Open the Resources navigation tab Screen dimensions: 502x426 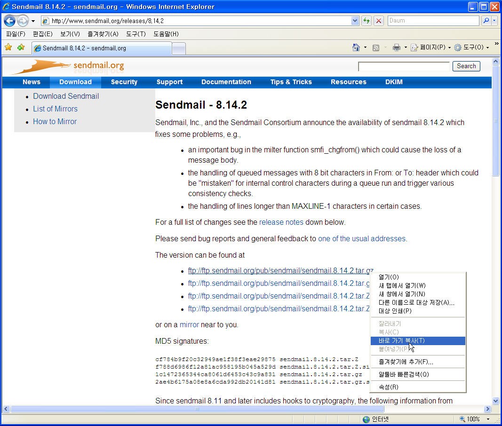pyautogui.click(x=348, y=82)
